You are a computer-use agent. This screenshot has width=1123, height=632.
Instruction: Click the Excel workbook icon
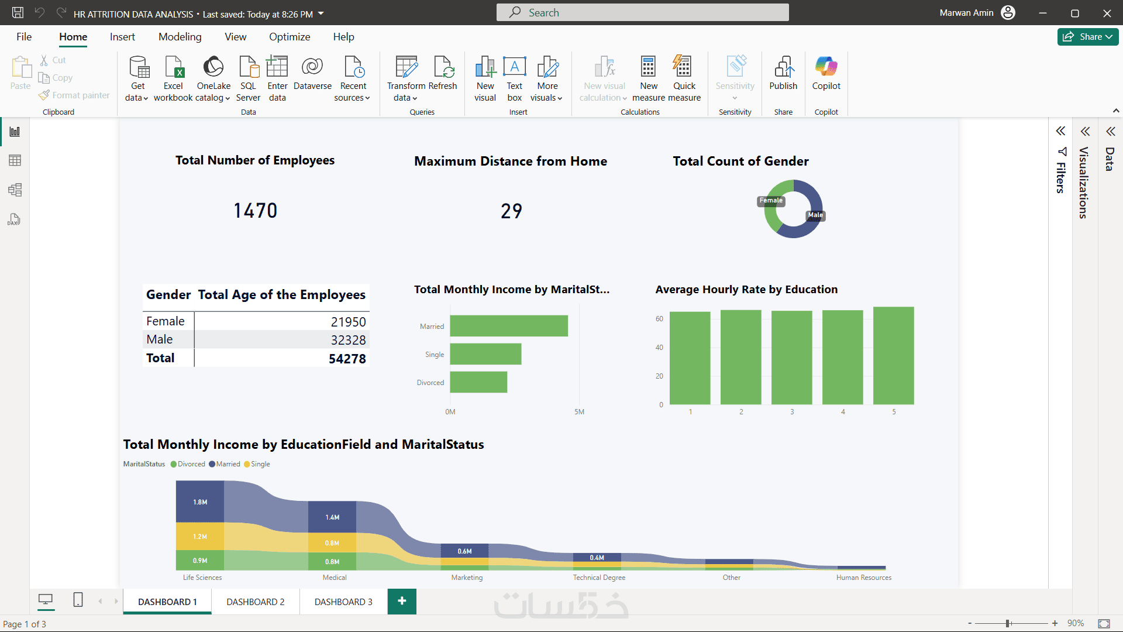[173, 68]
